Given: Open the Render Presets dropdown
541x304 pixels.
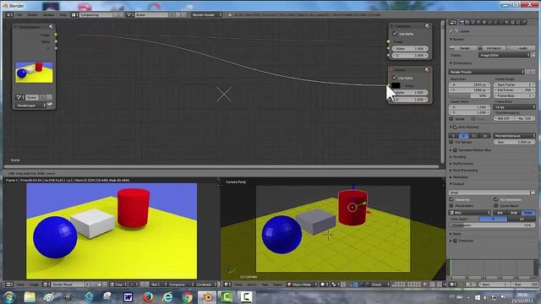Looking at the screenshot, I should tap(487, 72).
